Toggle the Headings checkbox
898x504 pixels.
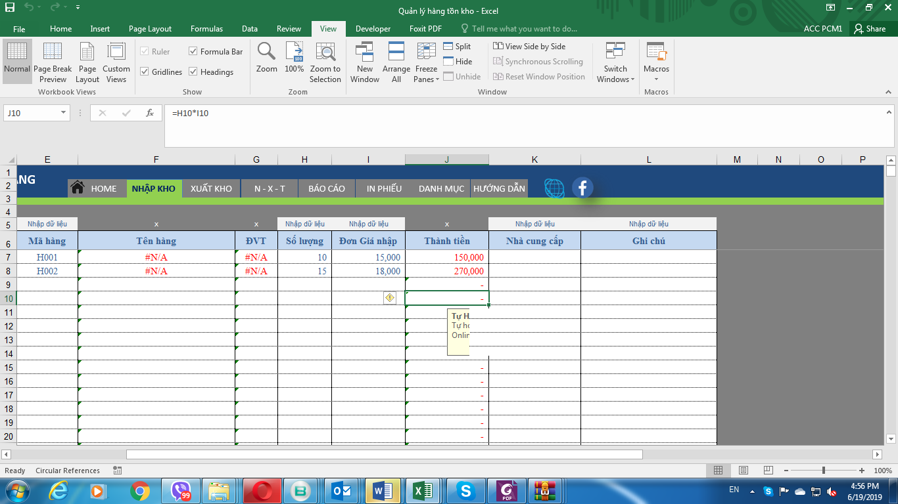[x=193, y=72]
